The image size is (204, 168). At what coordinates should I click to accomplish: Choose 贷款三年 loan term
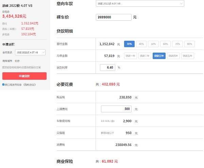[x=159, y=56]
